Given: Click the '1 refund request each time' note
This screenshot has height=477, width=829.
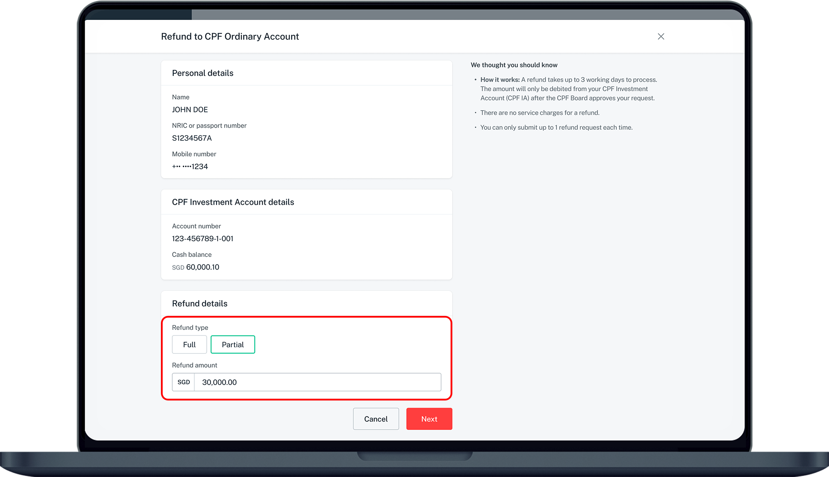Looking at the screenshot, I should [x=556, y=128].
